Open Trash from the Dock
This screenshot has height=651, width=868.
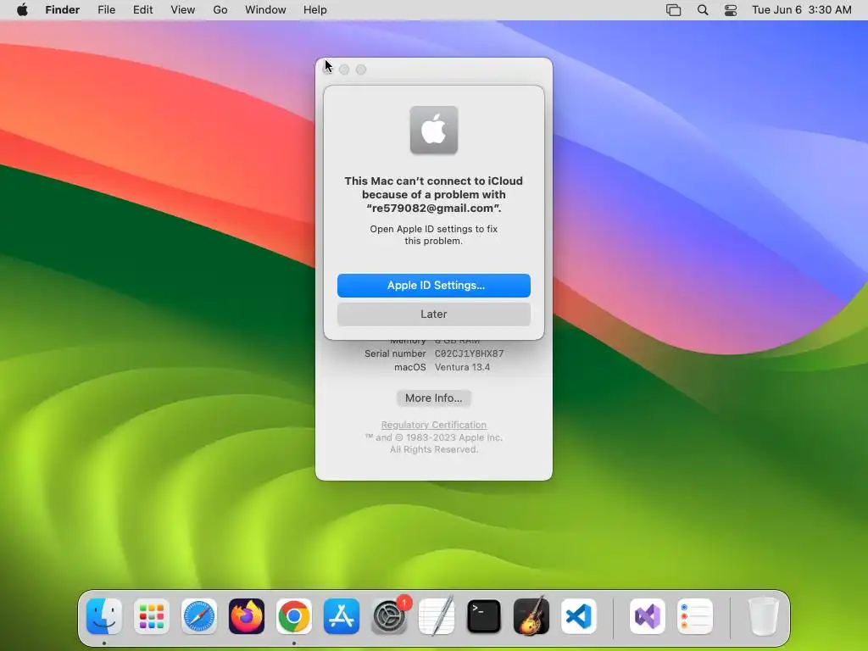(764, 616)
